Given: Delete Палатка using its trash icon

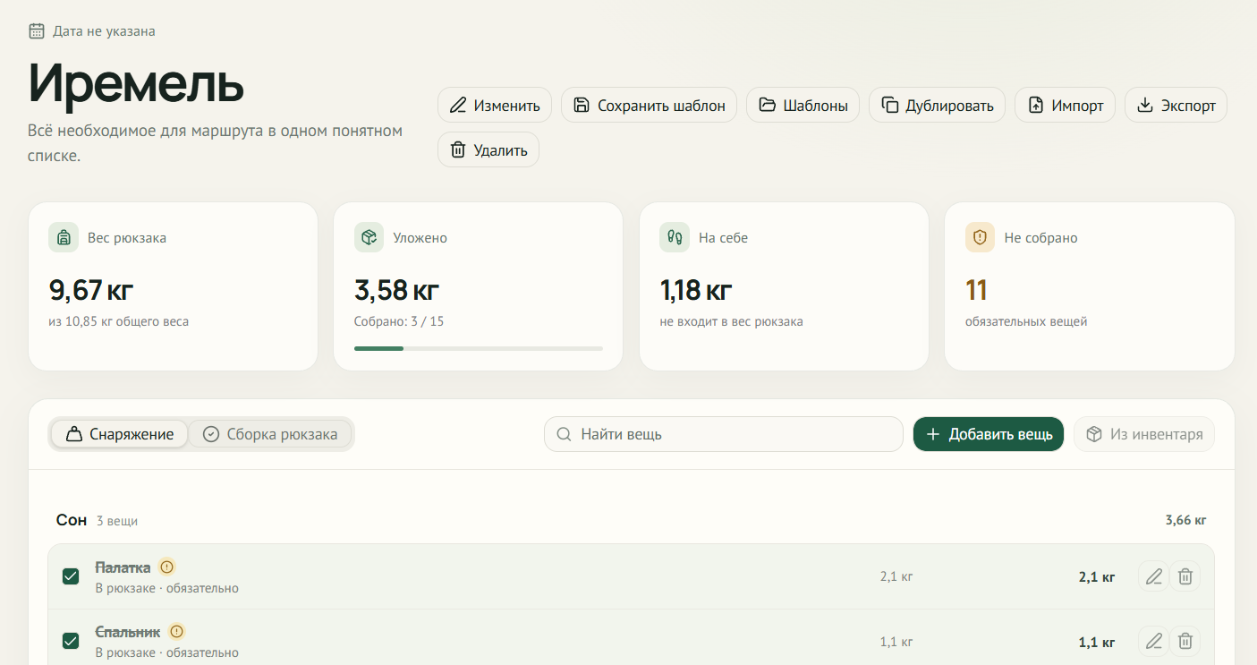Looking at the screenshot, I should point(1185,576).
